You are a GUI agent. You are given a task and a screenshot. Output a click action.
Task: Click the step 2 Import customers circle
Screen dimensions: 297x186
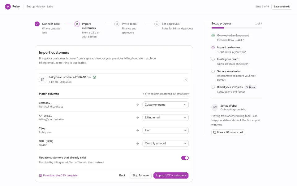pyautogui.click(x=77, y=24)
